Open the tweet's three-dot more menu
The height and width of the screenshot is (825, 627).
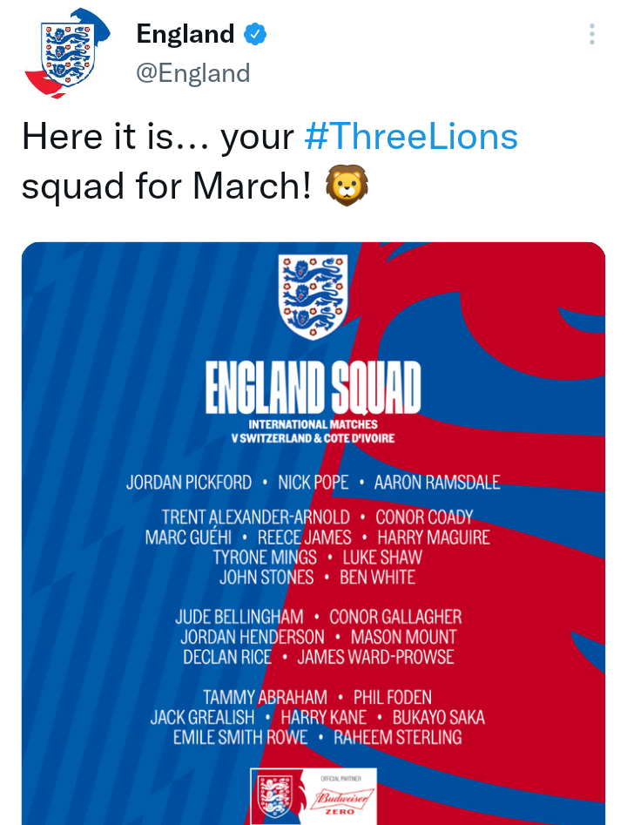click(592, 34)
